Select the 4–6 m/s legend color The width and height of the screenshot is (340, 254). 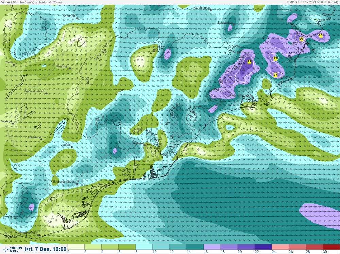point(110,247)
